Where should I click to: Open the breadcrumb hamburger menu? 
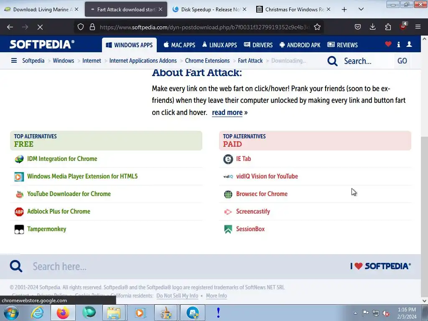14,61
